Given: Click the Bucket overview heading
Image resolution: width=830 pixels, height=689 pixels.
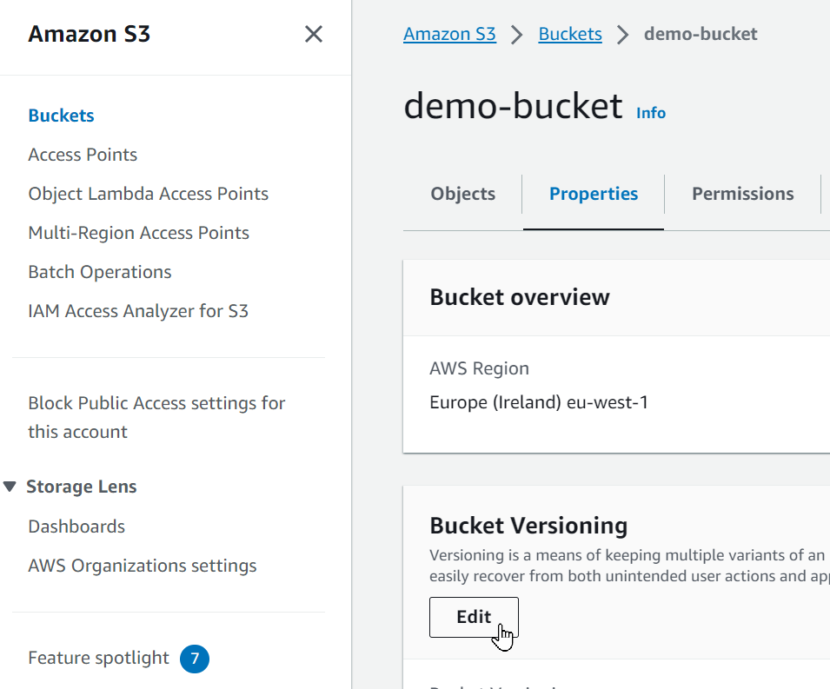Looking at the screenshot, I should click(519, 297).
